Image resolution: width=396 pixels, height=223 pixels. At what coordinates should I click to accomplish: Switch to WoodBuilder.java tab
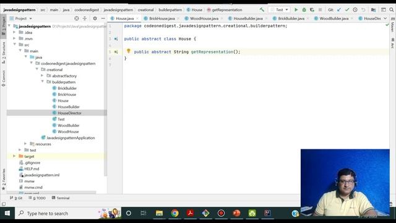point(334,19)
